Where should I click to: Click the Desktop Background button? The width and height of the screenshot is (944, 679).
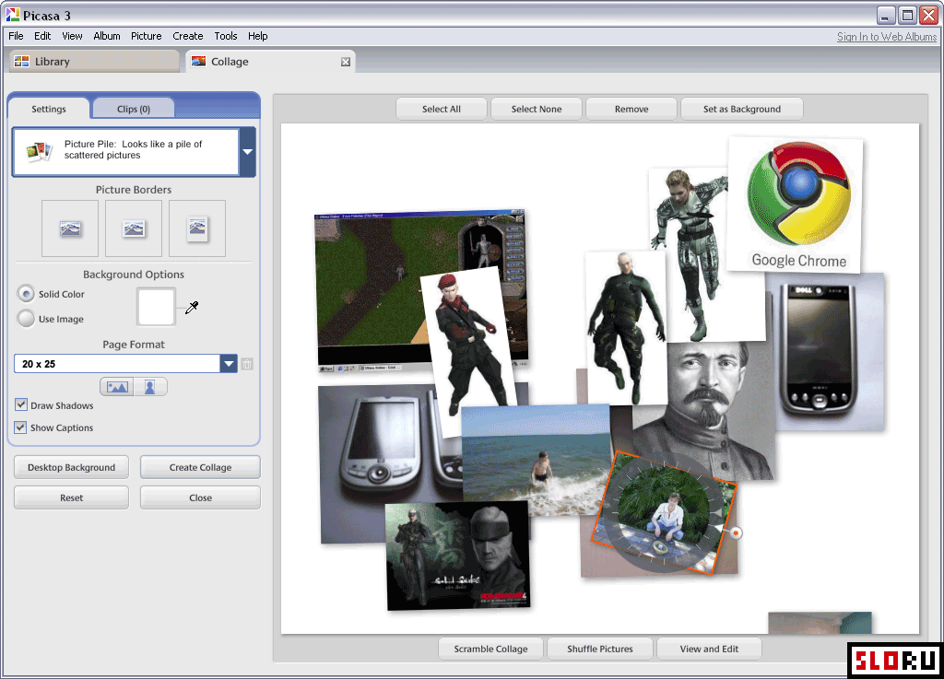(71, 467)
